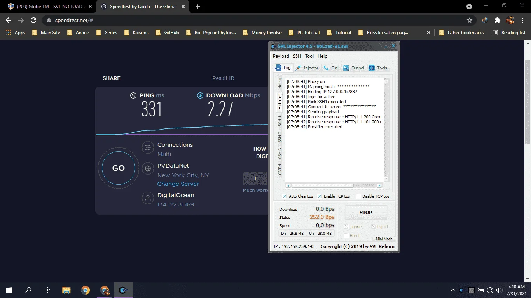Click the SVL Injector taskbar icon
Viewport: 531px width, 298px height.
coord(124,290)
